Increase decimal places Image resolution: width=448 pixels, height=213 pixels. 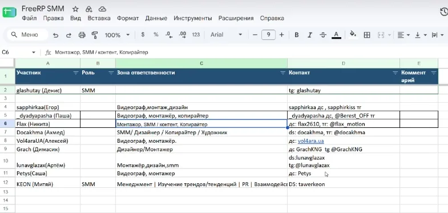pos(182,35)
